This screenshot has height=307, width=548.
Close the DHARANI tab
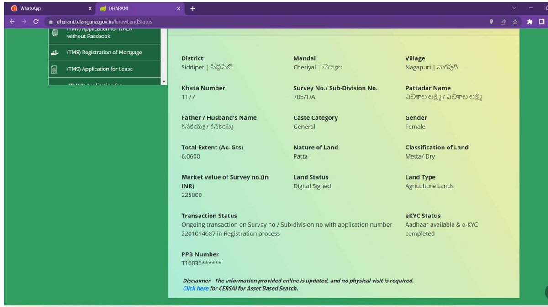179,8
